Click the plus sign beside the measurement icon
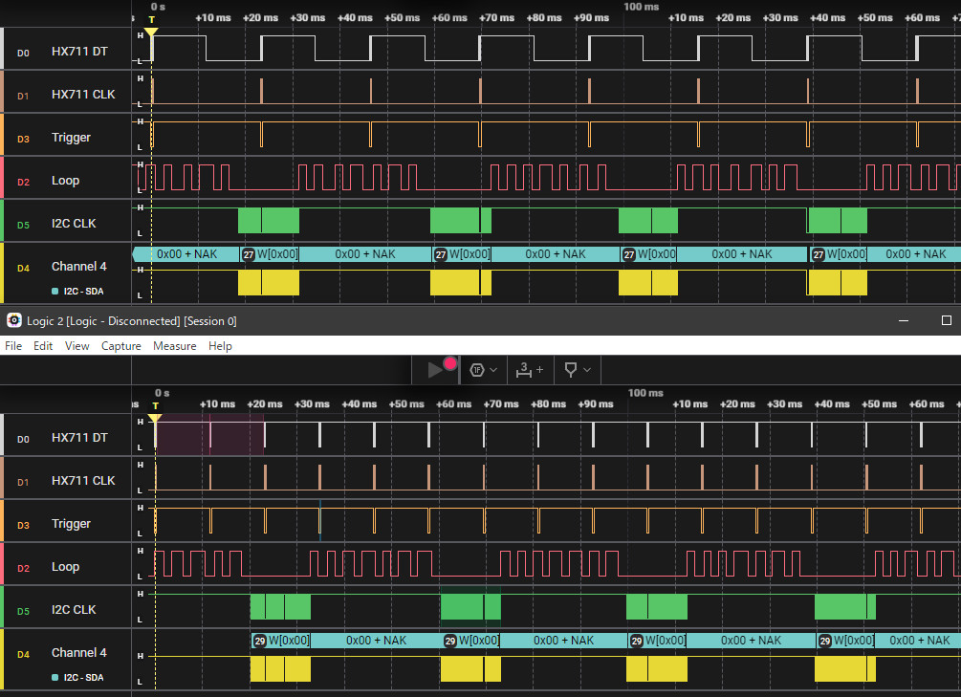Viewport: 961px width, 697px height. coord(540,370)
